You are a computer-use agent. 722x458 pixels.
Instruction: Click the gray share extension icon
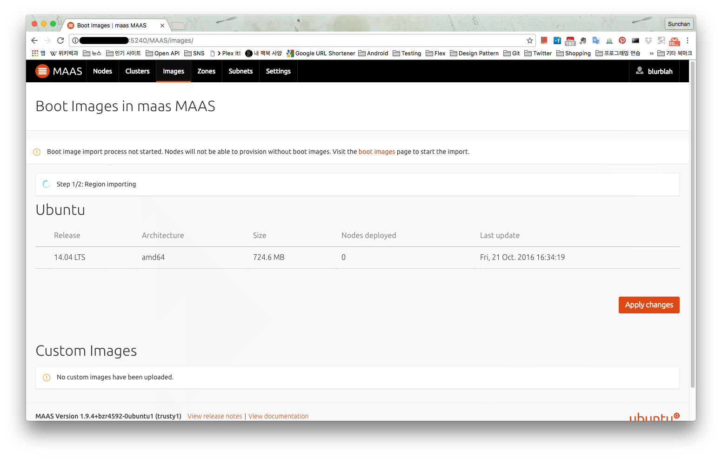[661, 40]
